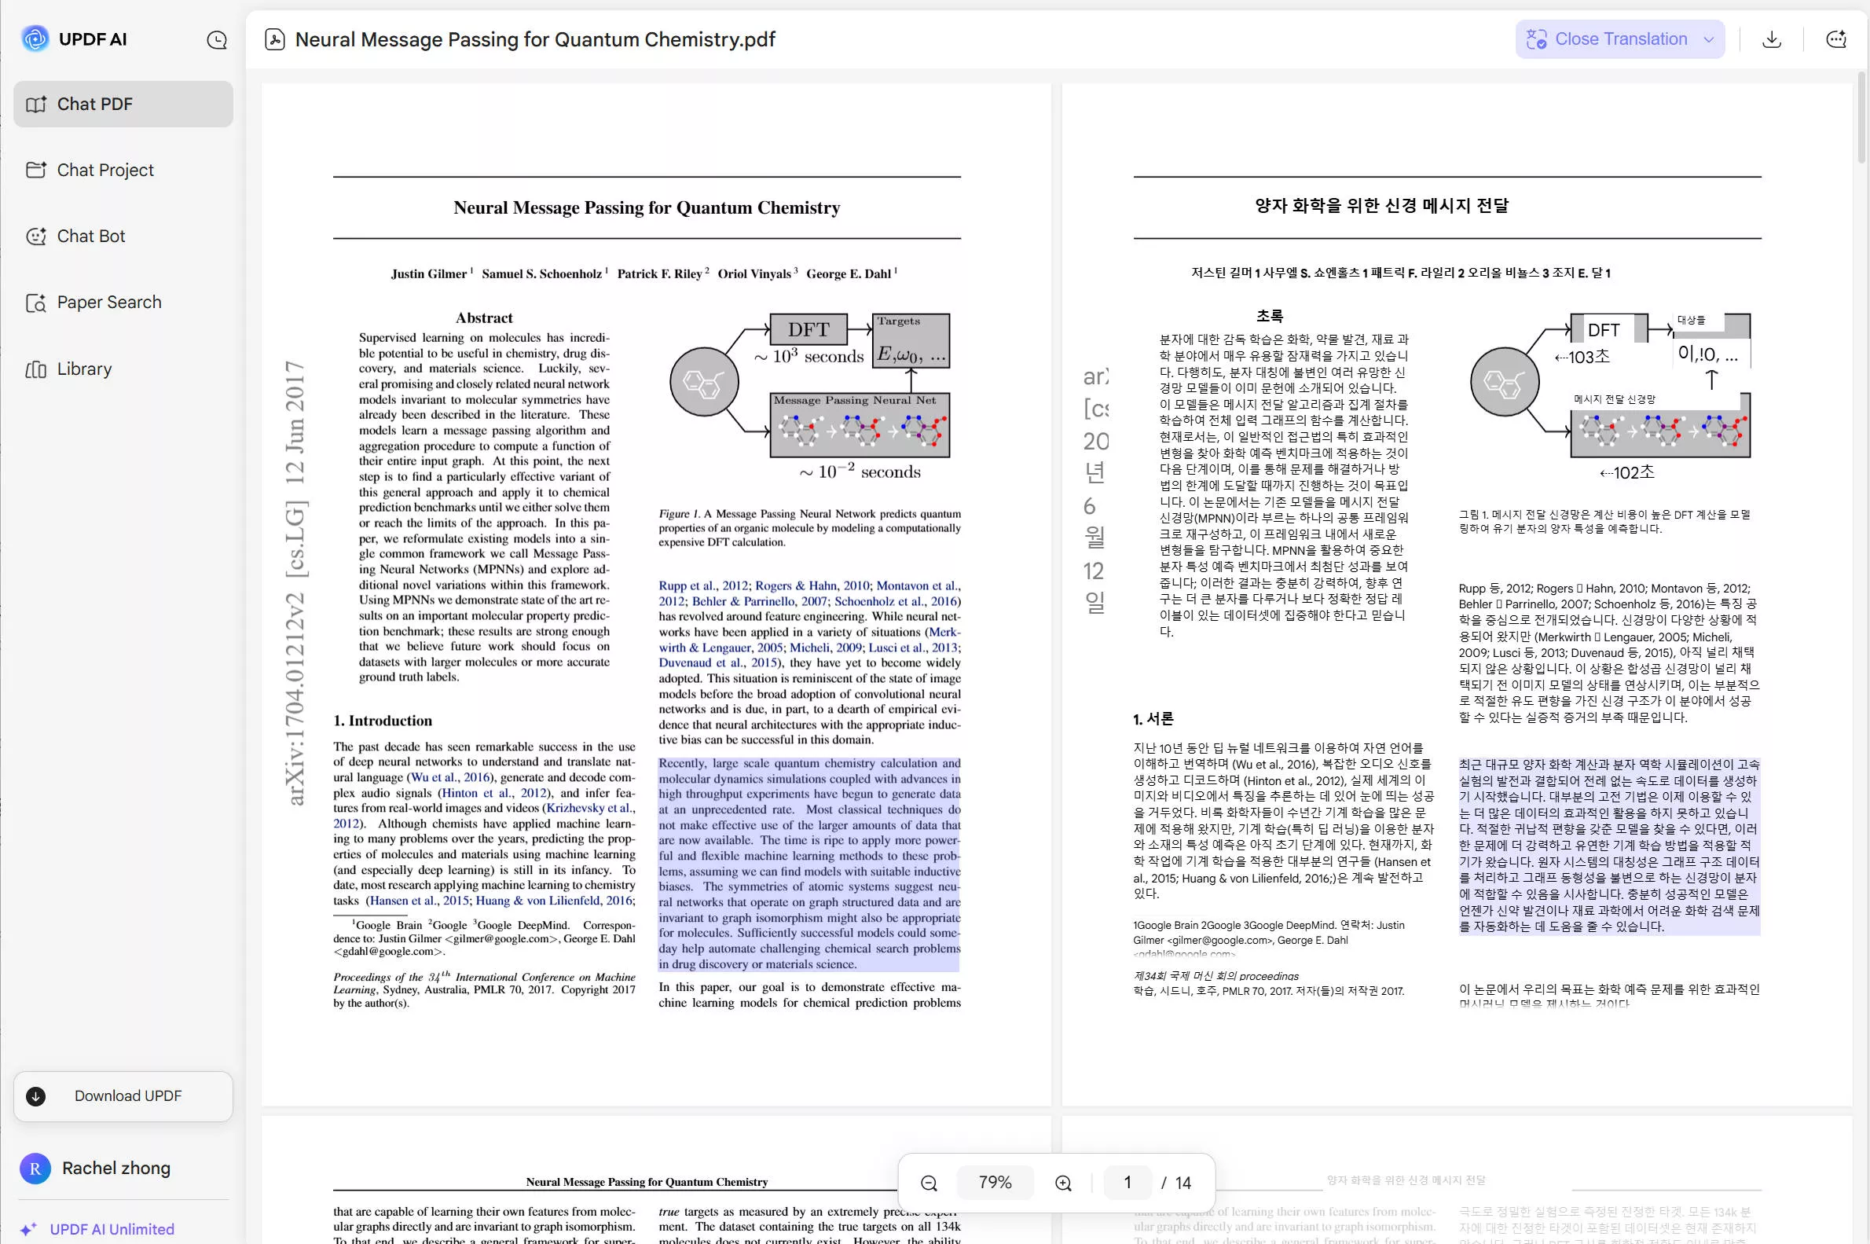This screenshot has width=1870, height=1244.
Task: Click the download icon in top toolbar
Action: [x=1772, y=39]
